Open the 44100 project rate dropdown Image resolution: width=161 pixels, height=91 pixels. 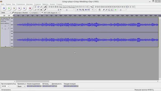pos(5,86)
